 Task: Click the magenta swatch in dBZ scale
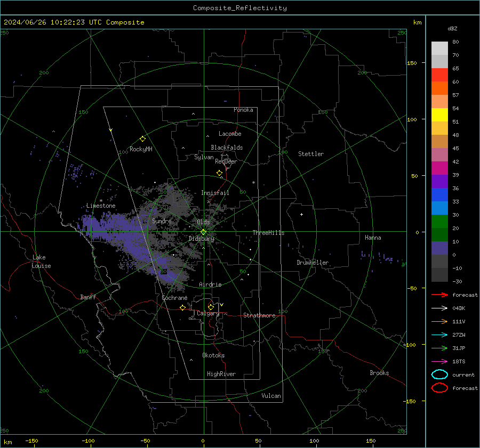click(439, 168)
